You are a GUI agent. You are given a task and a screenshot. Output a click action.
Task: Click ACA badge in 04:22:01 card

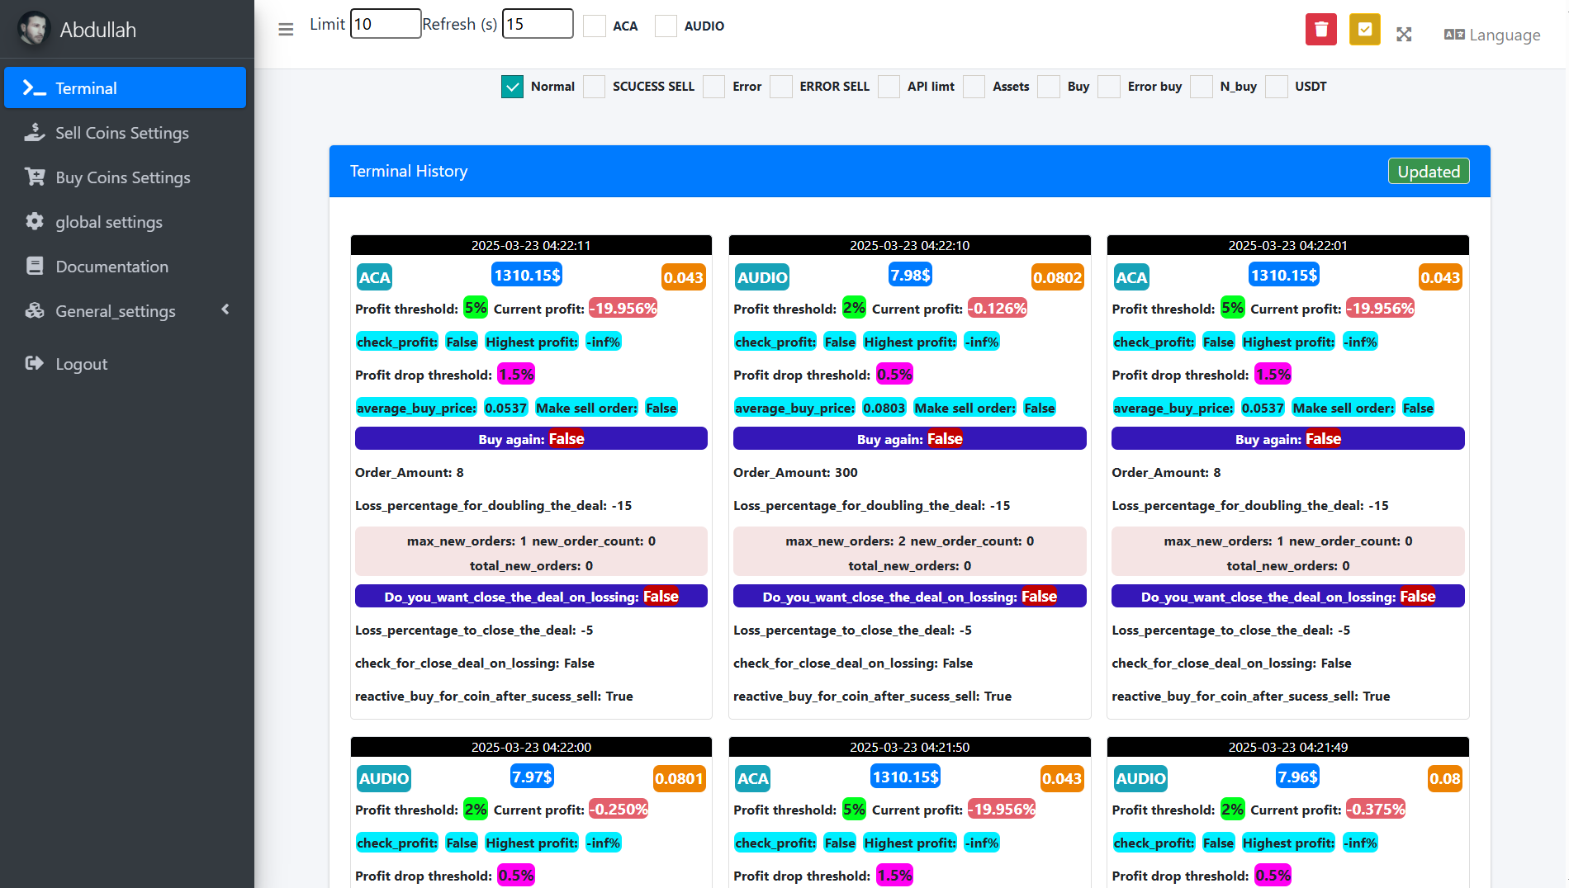1131,277
